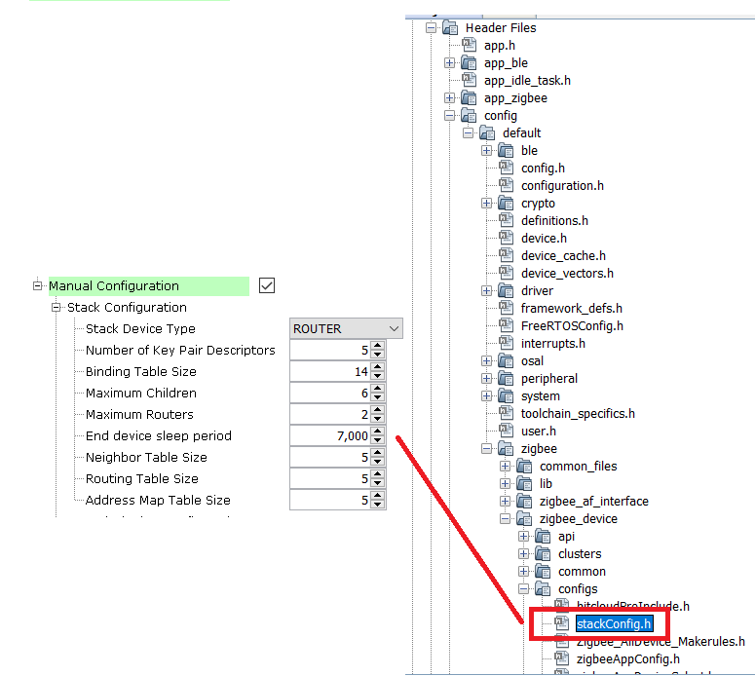Increment the Number of Key Pair Descriptors
The image size is (755, 676).
click(x=378, y=346)
